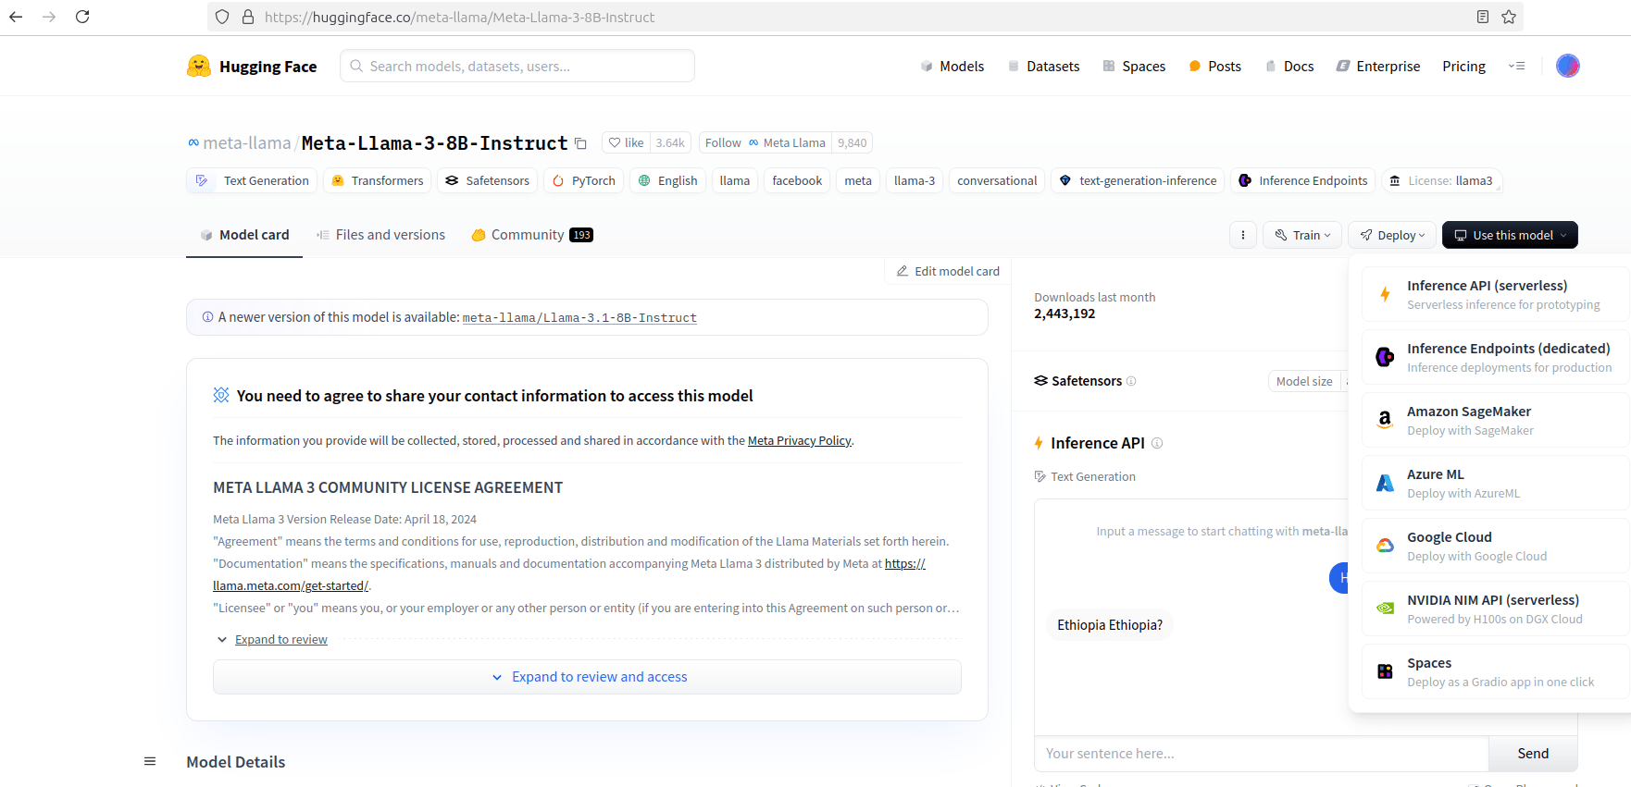Open reader view icon in address bar
Screen dimensions: 1631x787
[1483, 17]
